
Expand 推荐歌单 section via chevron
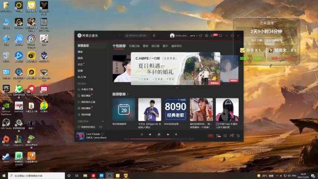pyautogui.click(x=128, y=94)
